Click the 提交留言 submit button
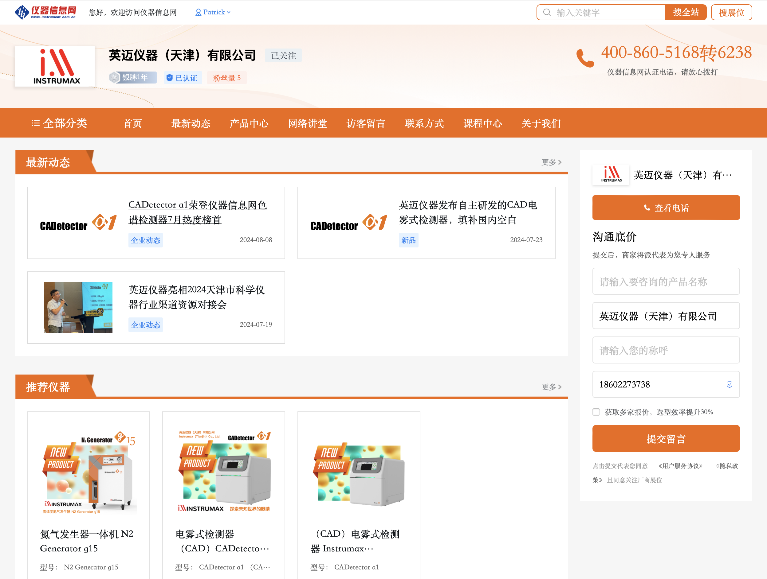This screenshot has width=767, height=579. 666,438
